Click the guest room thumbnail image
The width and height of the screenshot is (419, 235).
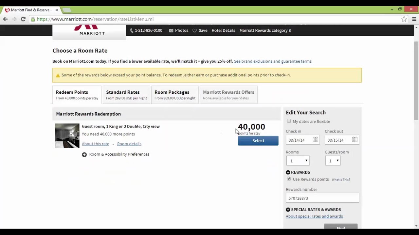(67, 136)
